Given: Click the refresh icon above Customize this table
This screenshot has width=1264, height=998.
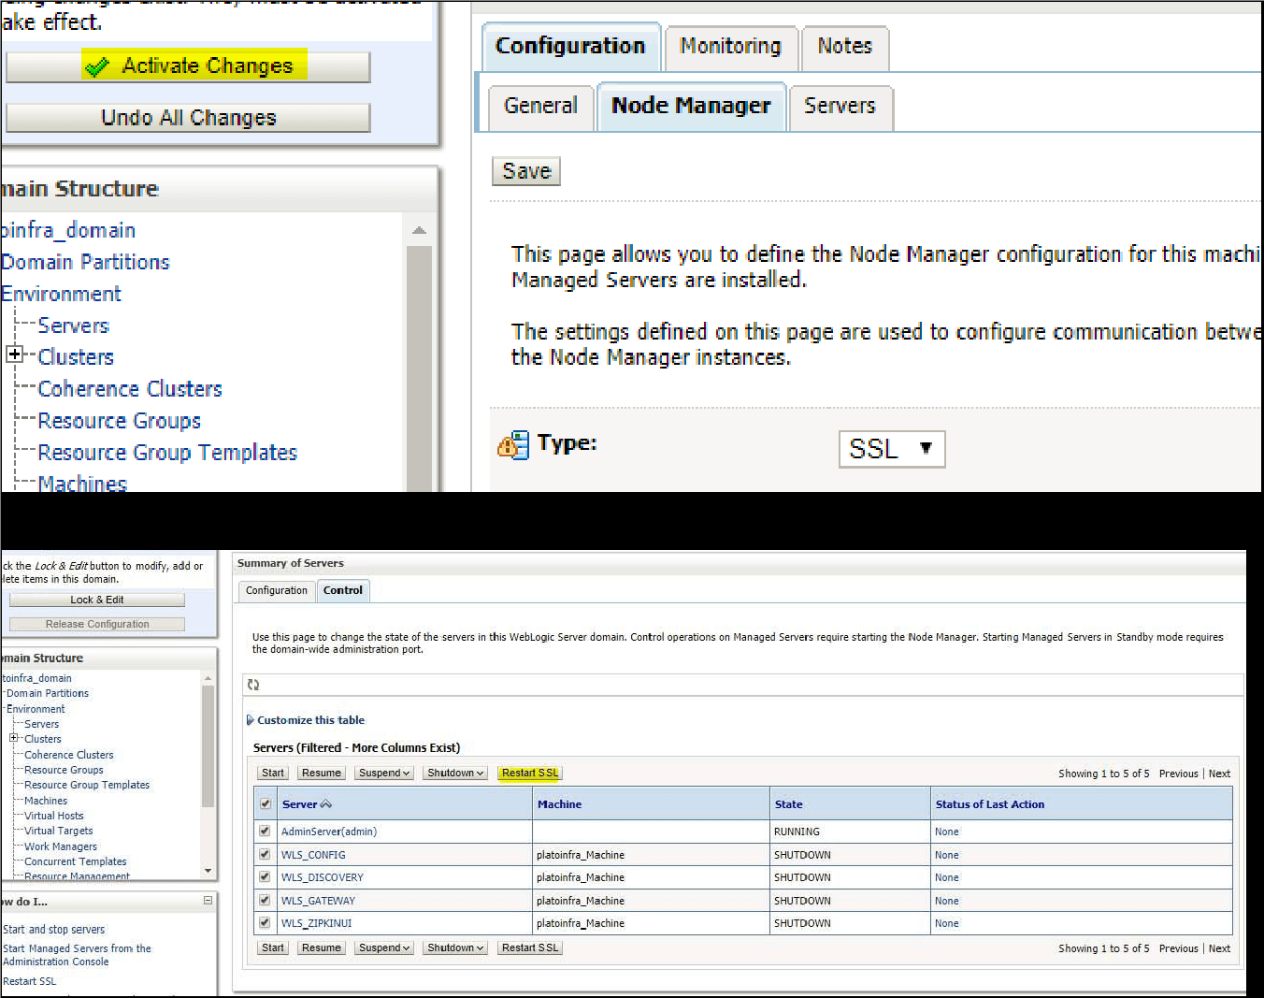Looking at the screenshot, I should point(253,685).
